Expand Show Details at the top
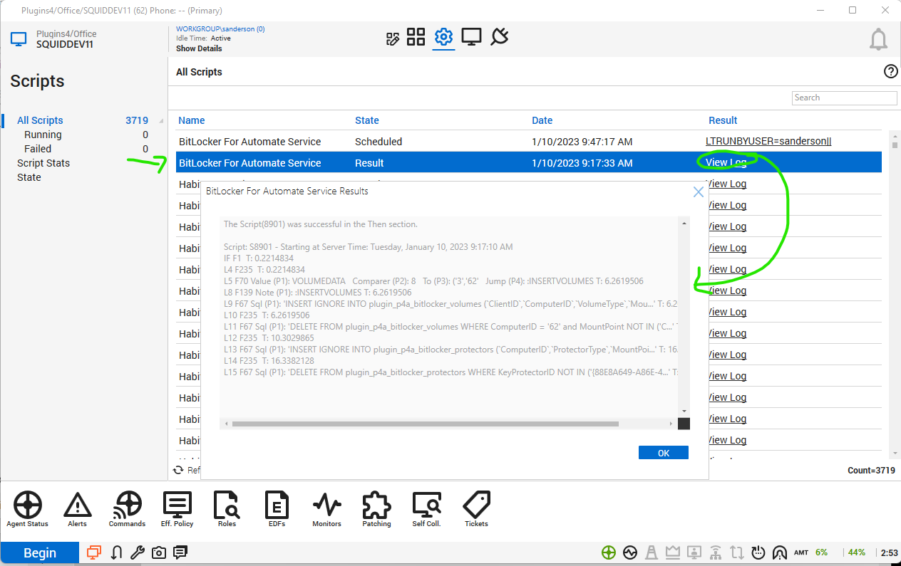Screen dimensions: 901x566 198,48
